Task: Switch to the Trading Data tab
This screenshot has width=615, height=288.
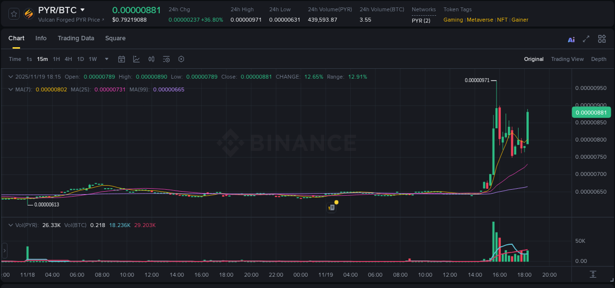Action: pyautogui.click(x=76, y=38)
